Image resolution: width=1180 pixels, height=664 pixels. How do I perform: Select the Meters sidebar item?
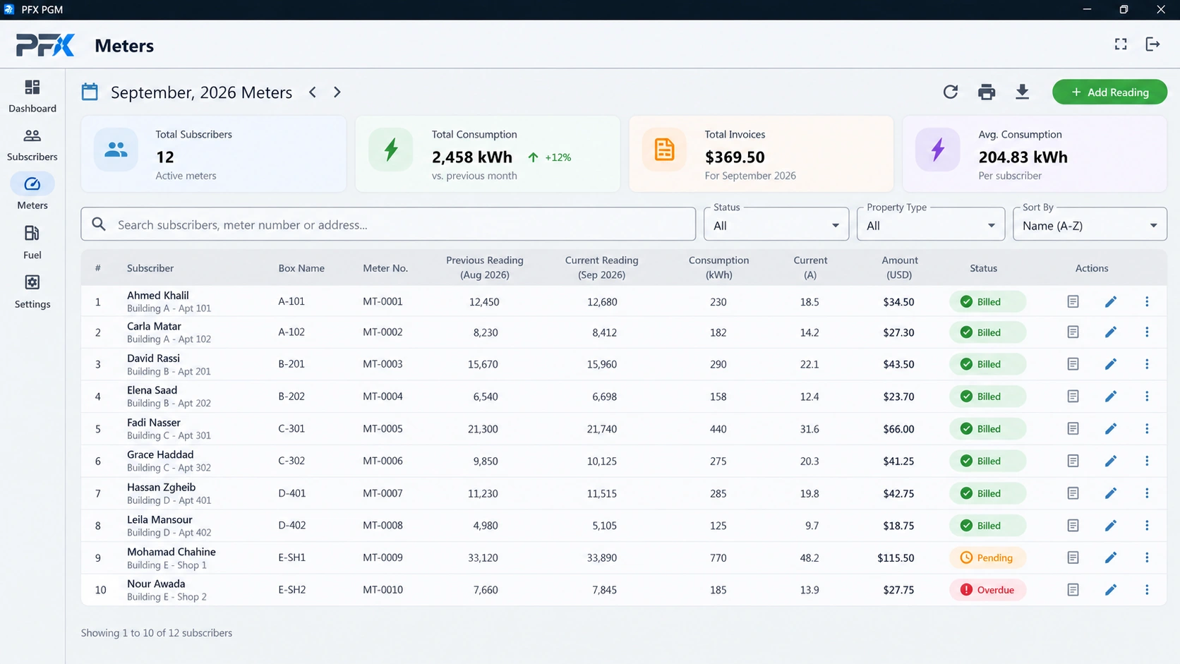(32, 193)
